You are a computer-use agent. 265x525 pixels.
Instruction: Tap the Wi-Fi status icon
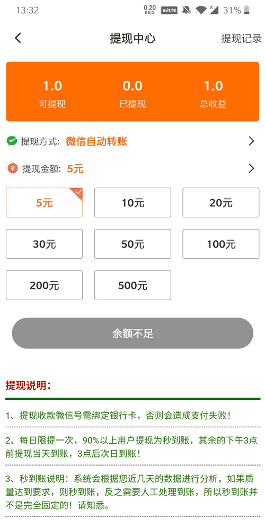200,11
